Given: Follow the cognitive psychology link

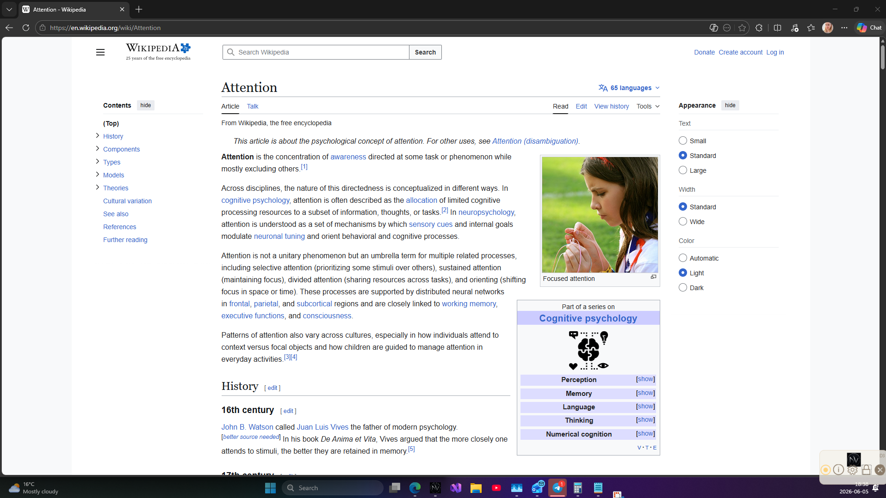Looking at the screenshot, I should coord(255,200).
